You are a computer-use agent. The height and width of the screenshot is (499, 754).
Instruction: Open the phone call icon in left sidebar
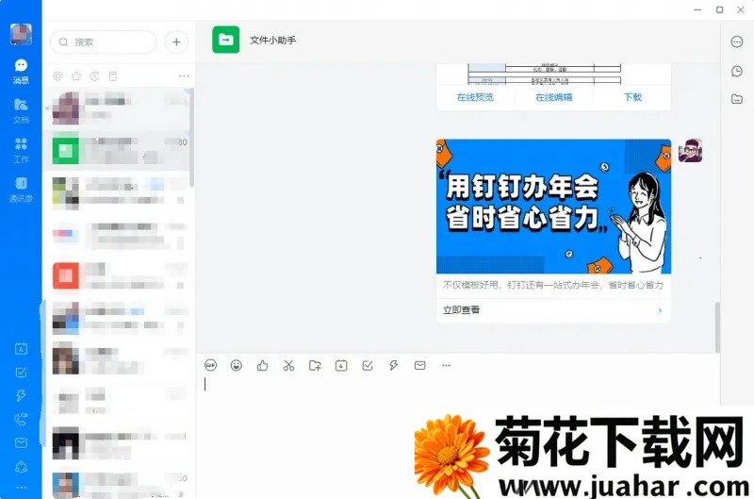pyautogui.click(x=21, y=419)
